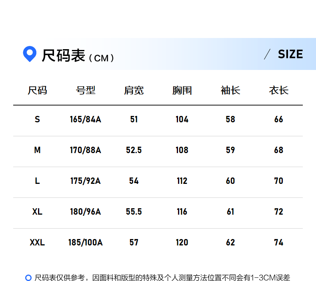Click chest value 116
316x281 pixels.
click(x=182, y=212)
